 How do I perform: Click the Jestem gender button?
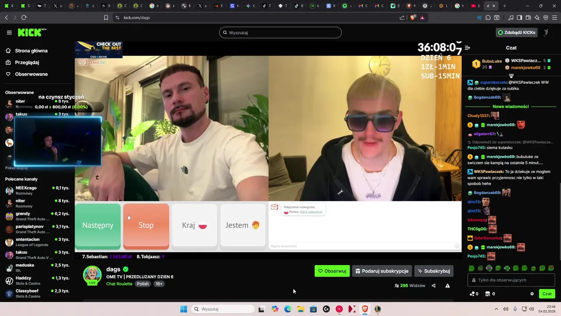(x=243, y=225)
